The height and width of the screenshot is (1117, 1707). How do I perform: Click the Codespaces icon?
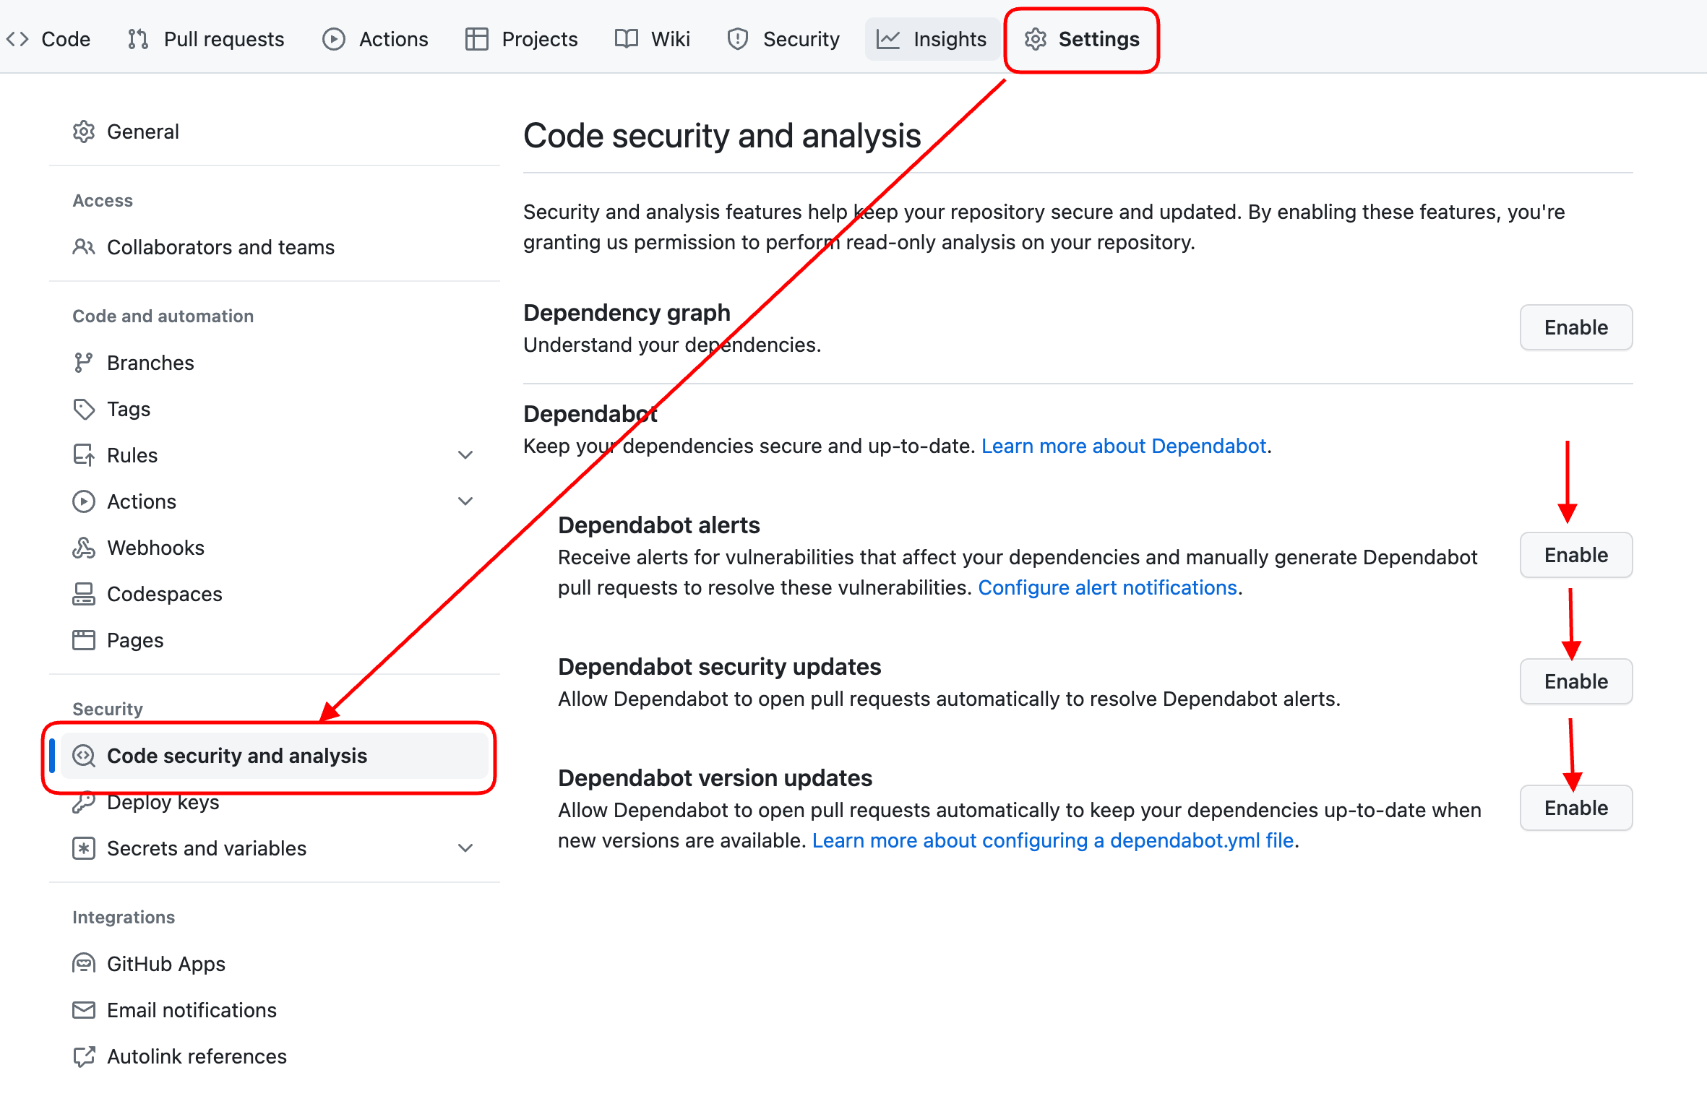pos(84,594)
